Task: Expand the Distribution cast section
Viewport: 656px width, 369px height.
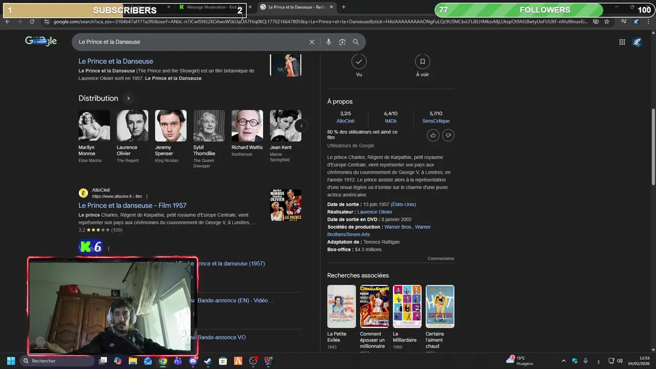Action: (128, 98)
